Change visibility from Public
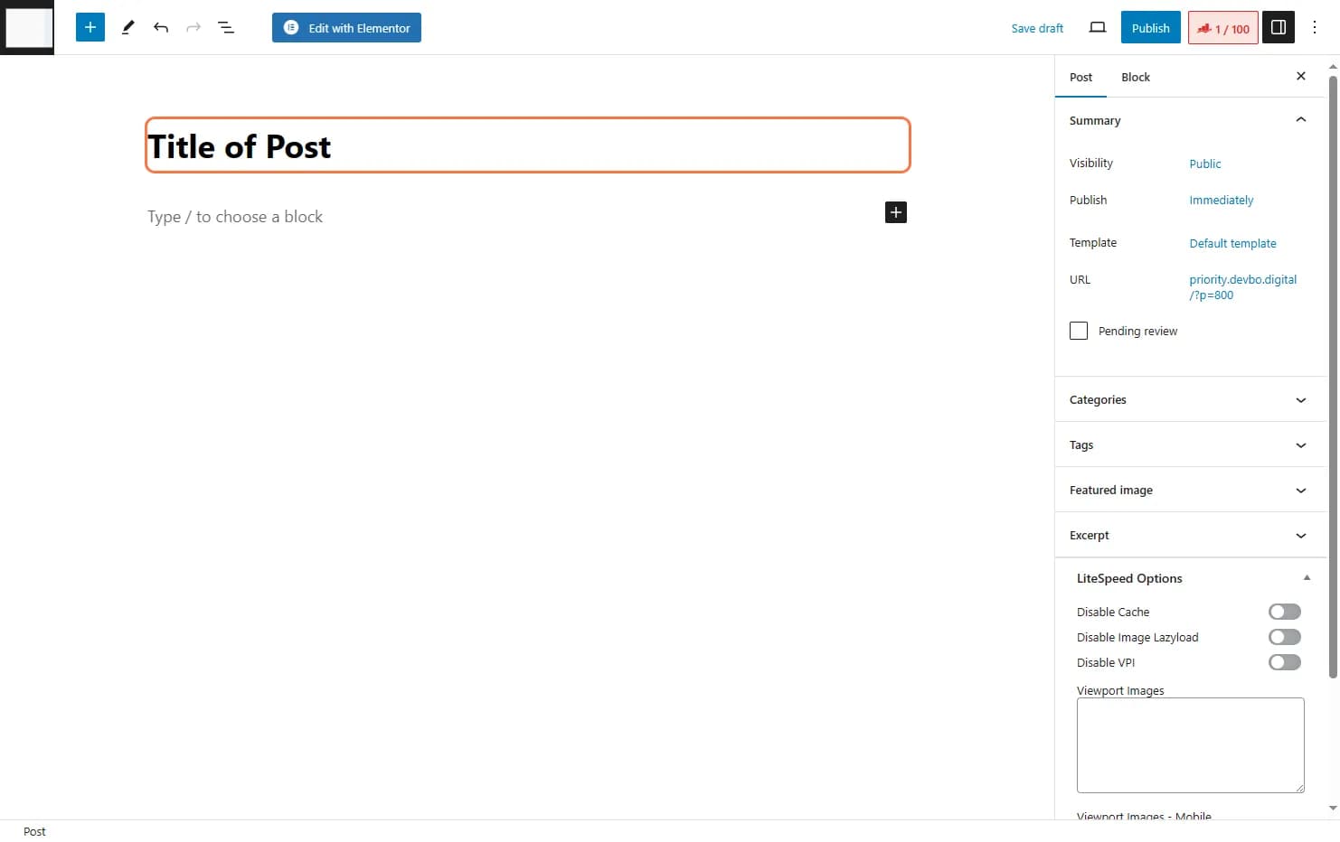The width and height of the screenshot is (1340, 842). 1205,164
